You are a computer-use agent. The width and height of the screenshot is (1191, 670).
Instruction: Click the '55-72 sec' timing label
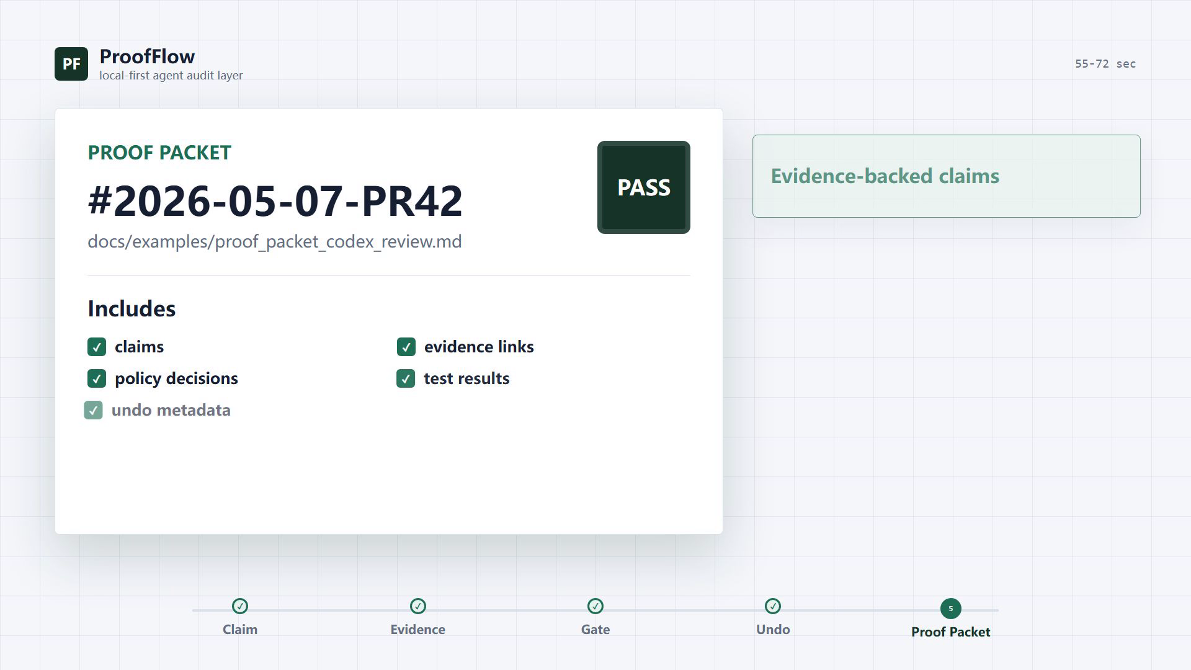[x=1105, y=64]
